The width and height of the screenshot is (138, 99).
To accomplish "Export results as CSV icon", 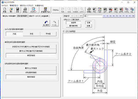I will 116,10.
